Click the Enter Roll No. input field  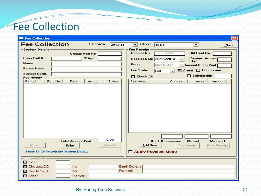pyautogui.click(x=67, y=58)
